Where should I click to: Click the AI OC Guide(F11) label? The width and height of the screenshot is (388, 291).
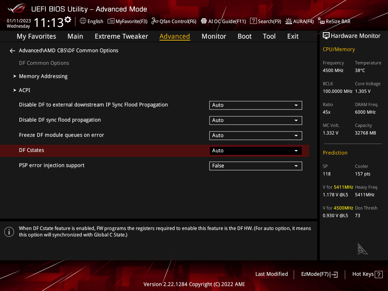[227, 21]
